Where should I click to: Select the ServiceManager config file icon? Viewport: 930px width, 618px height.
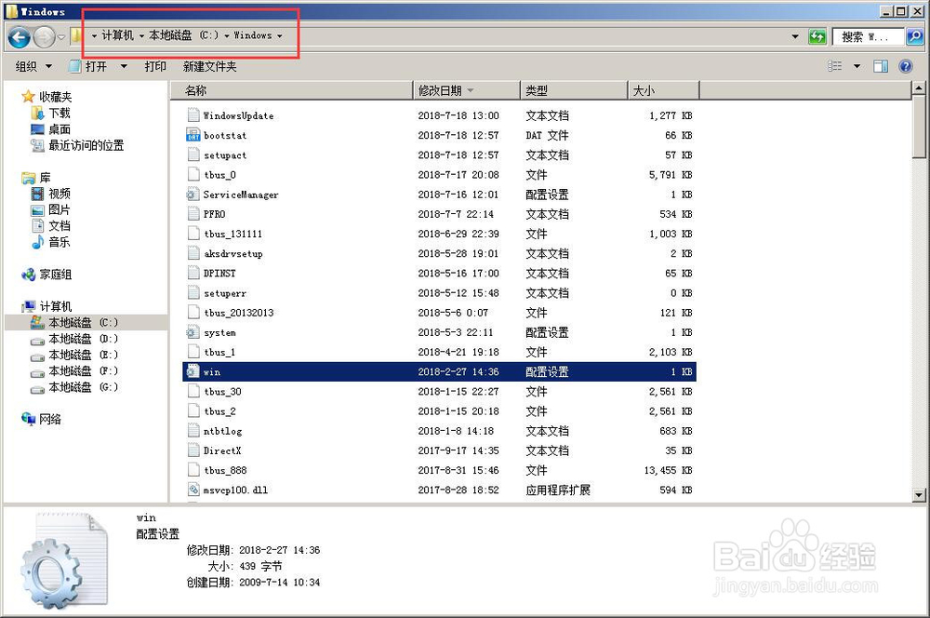tap(193, 195)
